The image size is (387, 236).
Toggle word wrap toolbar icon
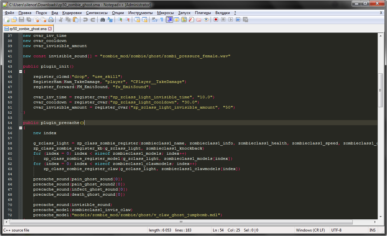[x=155, y=20]
